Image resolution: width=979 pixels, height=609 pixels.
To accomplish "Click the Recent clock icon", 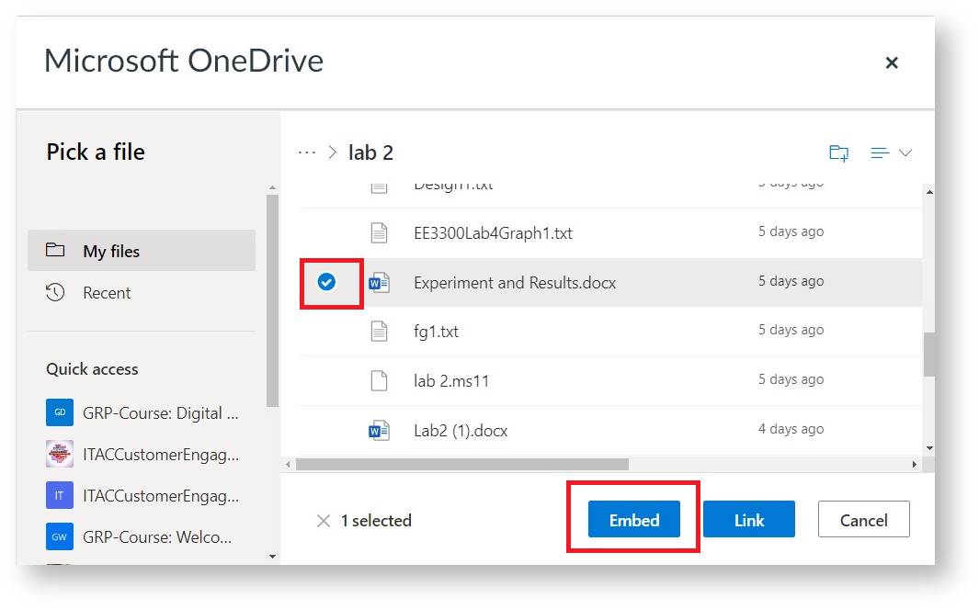I will [x=55, y=292].
